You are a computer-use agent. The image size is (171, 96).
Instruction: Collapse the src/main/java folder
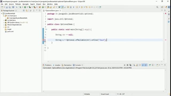tap(3, 16)
